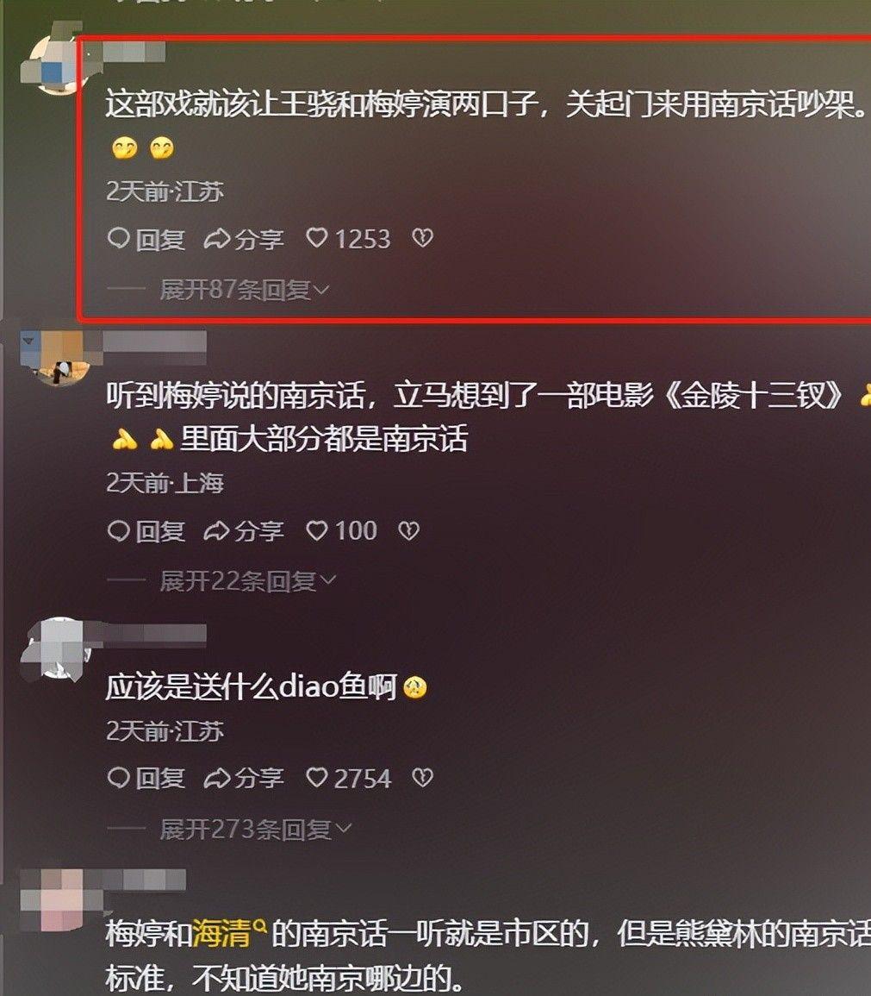Dislike the comment about 王骁和梅婷
The height and width of the screenshot is (996, 871).
(422, 238)
